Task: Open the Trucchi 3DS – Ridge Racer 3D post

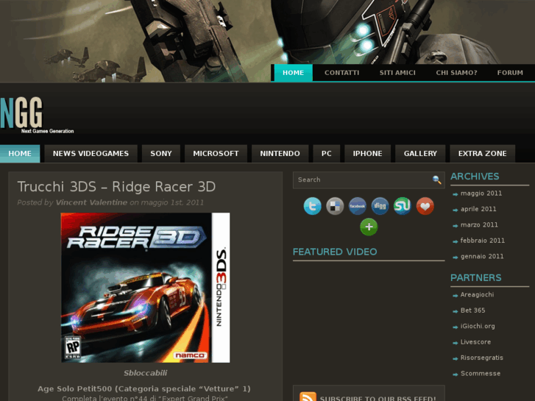Action: click(x=116, y=187)
